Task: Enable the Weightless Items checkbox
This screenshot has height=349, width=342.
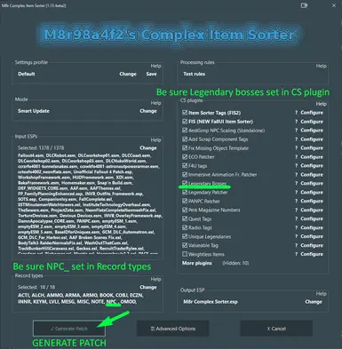Action: 185,254
